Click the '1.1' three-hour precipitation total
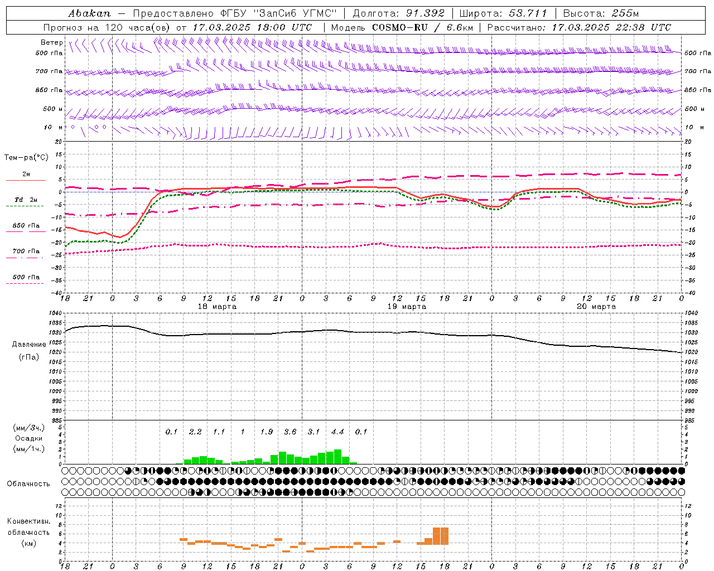 [x=219, y=432]
